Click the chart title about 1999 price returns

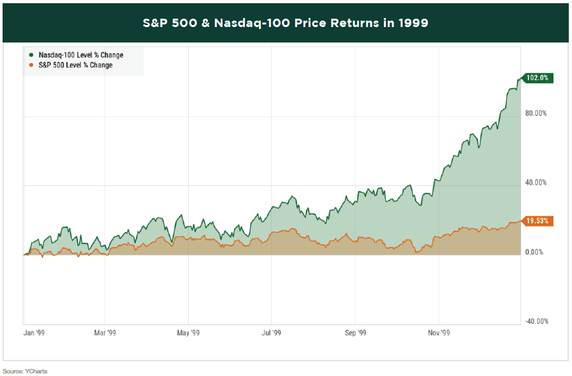[x=285, y=23]
